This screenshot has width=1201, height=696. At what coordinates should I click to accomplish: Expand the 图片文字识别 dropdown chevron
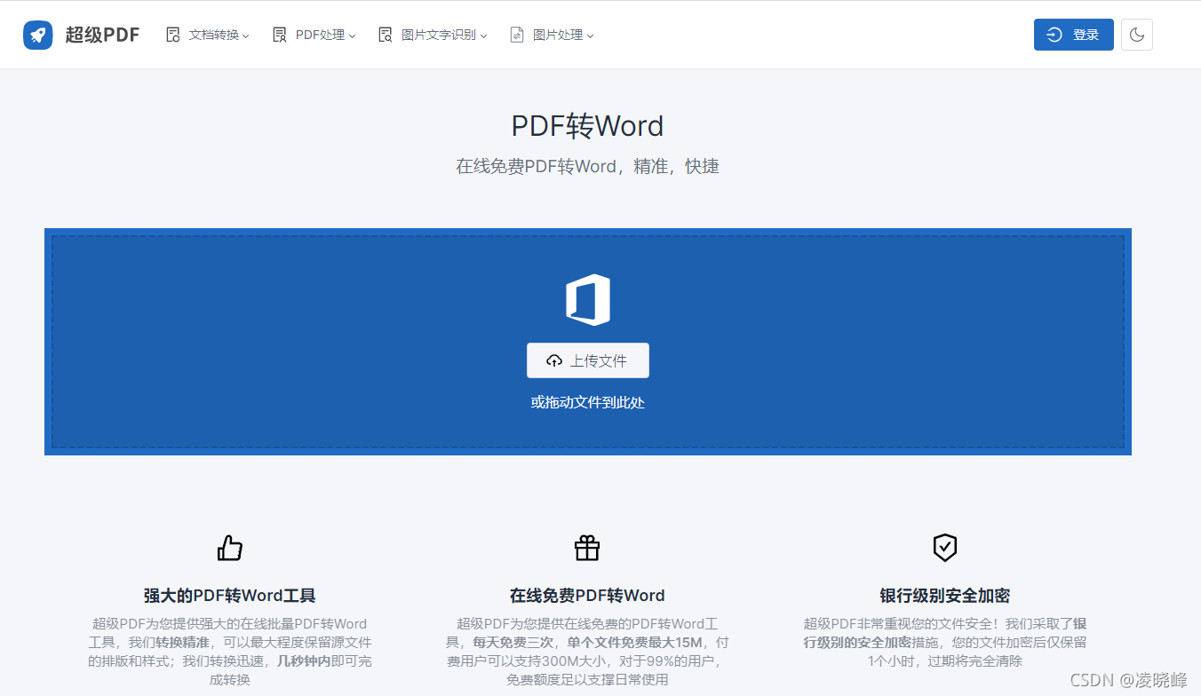(x=484, y=36)
